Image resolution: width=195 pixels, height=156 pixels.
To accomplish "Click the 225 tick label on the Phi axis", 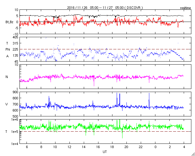I will [16, 49].
